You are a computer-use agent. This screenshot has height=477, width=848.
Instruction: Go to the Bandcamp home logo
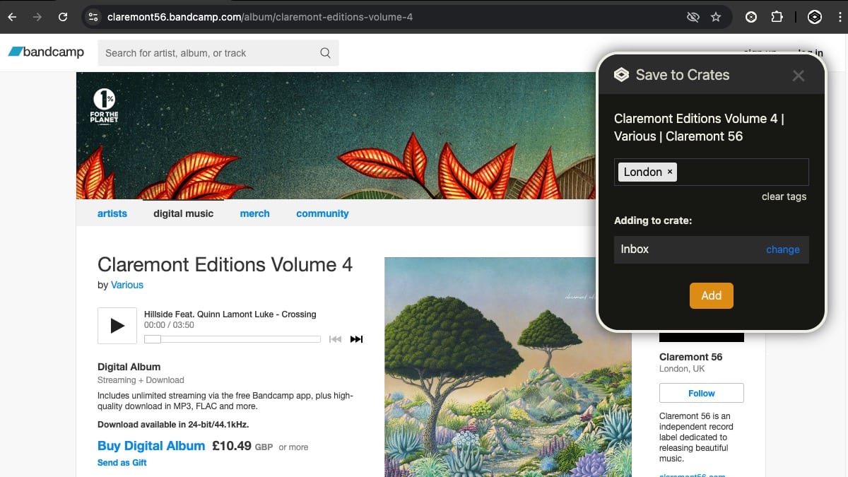coord(46,52)
